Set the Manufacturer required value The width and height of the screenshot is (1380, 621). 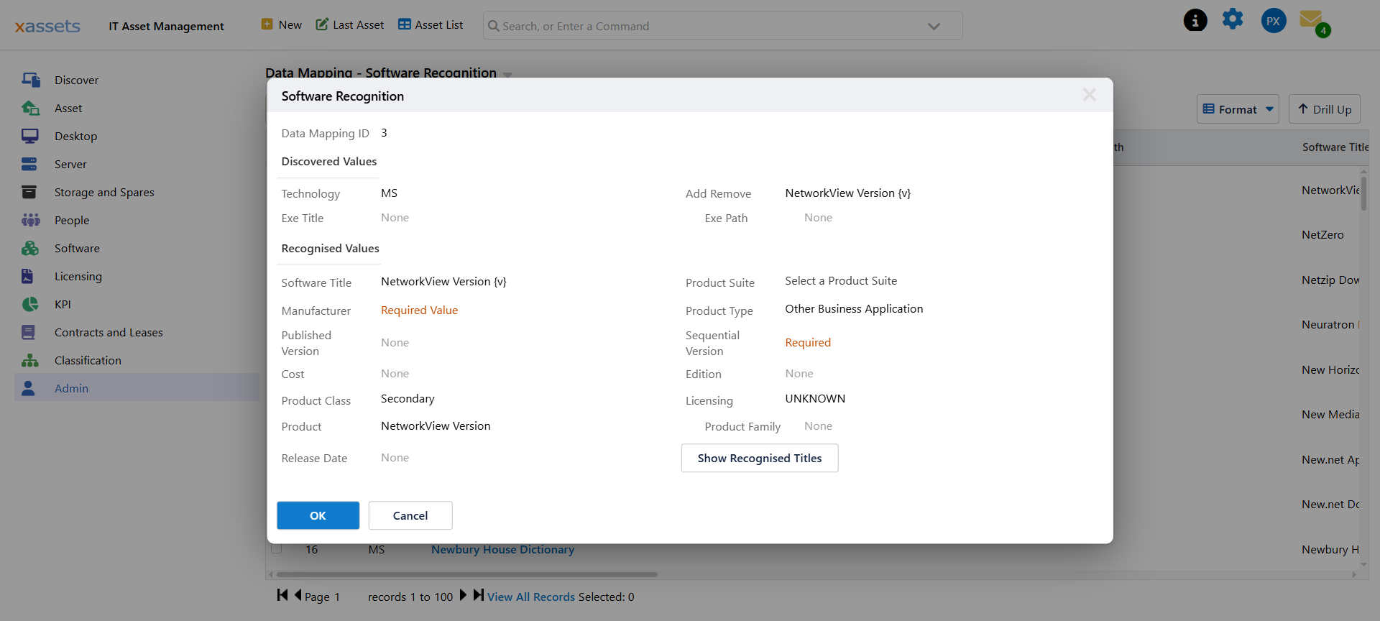coord(419,310)
